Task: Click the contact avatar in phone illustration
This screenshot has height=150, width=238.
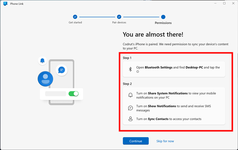Action: point(46,79)
